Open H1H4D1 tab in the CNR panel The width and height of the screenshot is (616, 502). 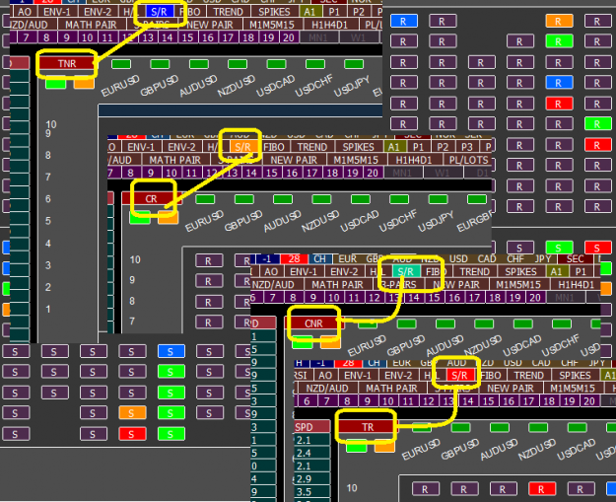[x=578, y=285]
